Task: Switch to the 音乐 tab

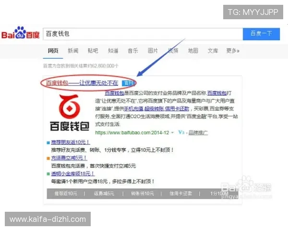Action: point(133,51)
